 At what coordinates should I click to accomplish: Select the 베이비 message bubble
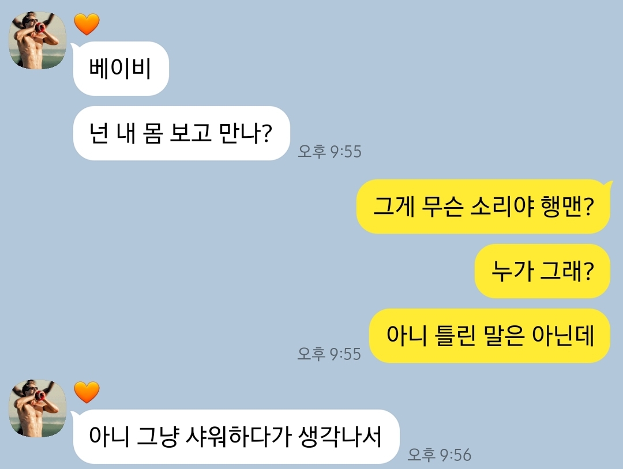(121, 69)
